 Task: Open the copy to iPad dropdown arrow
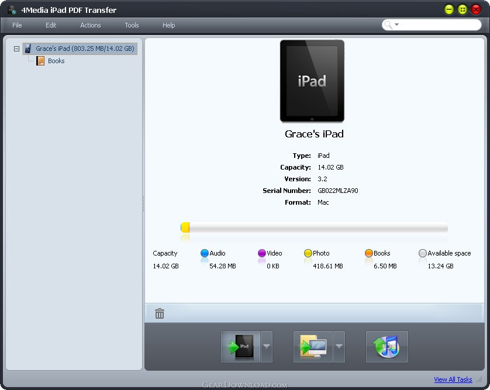267,347
